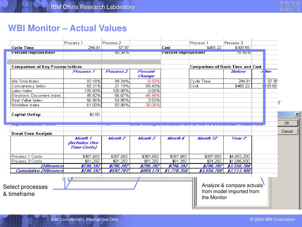Click the IBM logo in the header
302x227 pixels.
point(289,6)
